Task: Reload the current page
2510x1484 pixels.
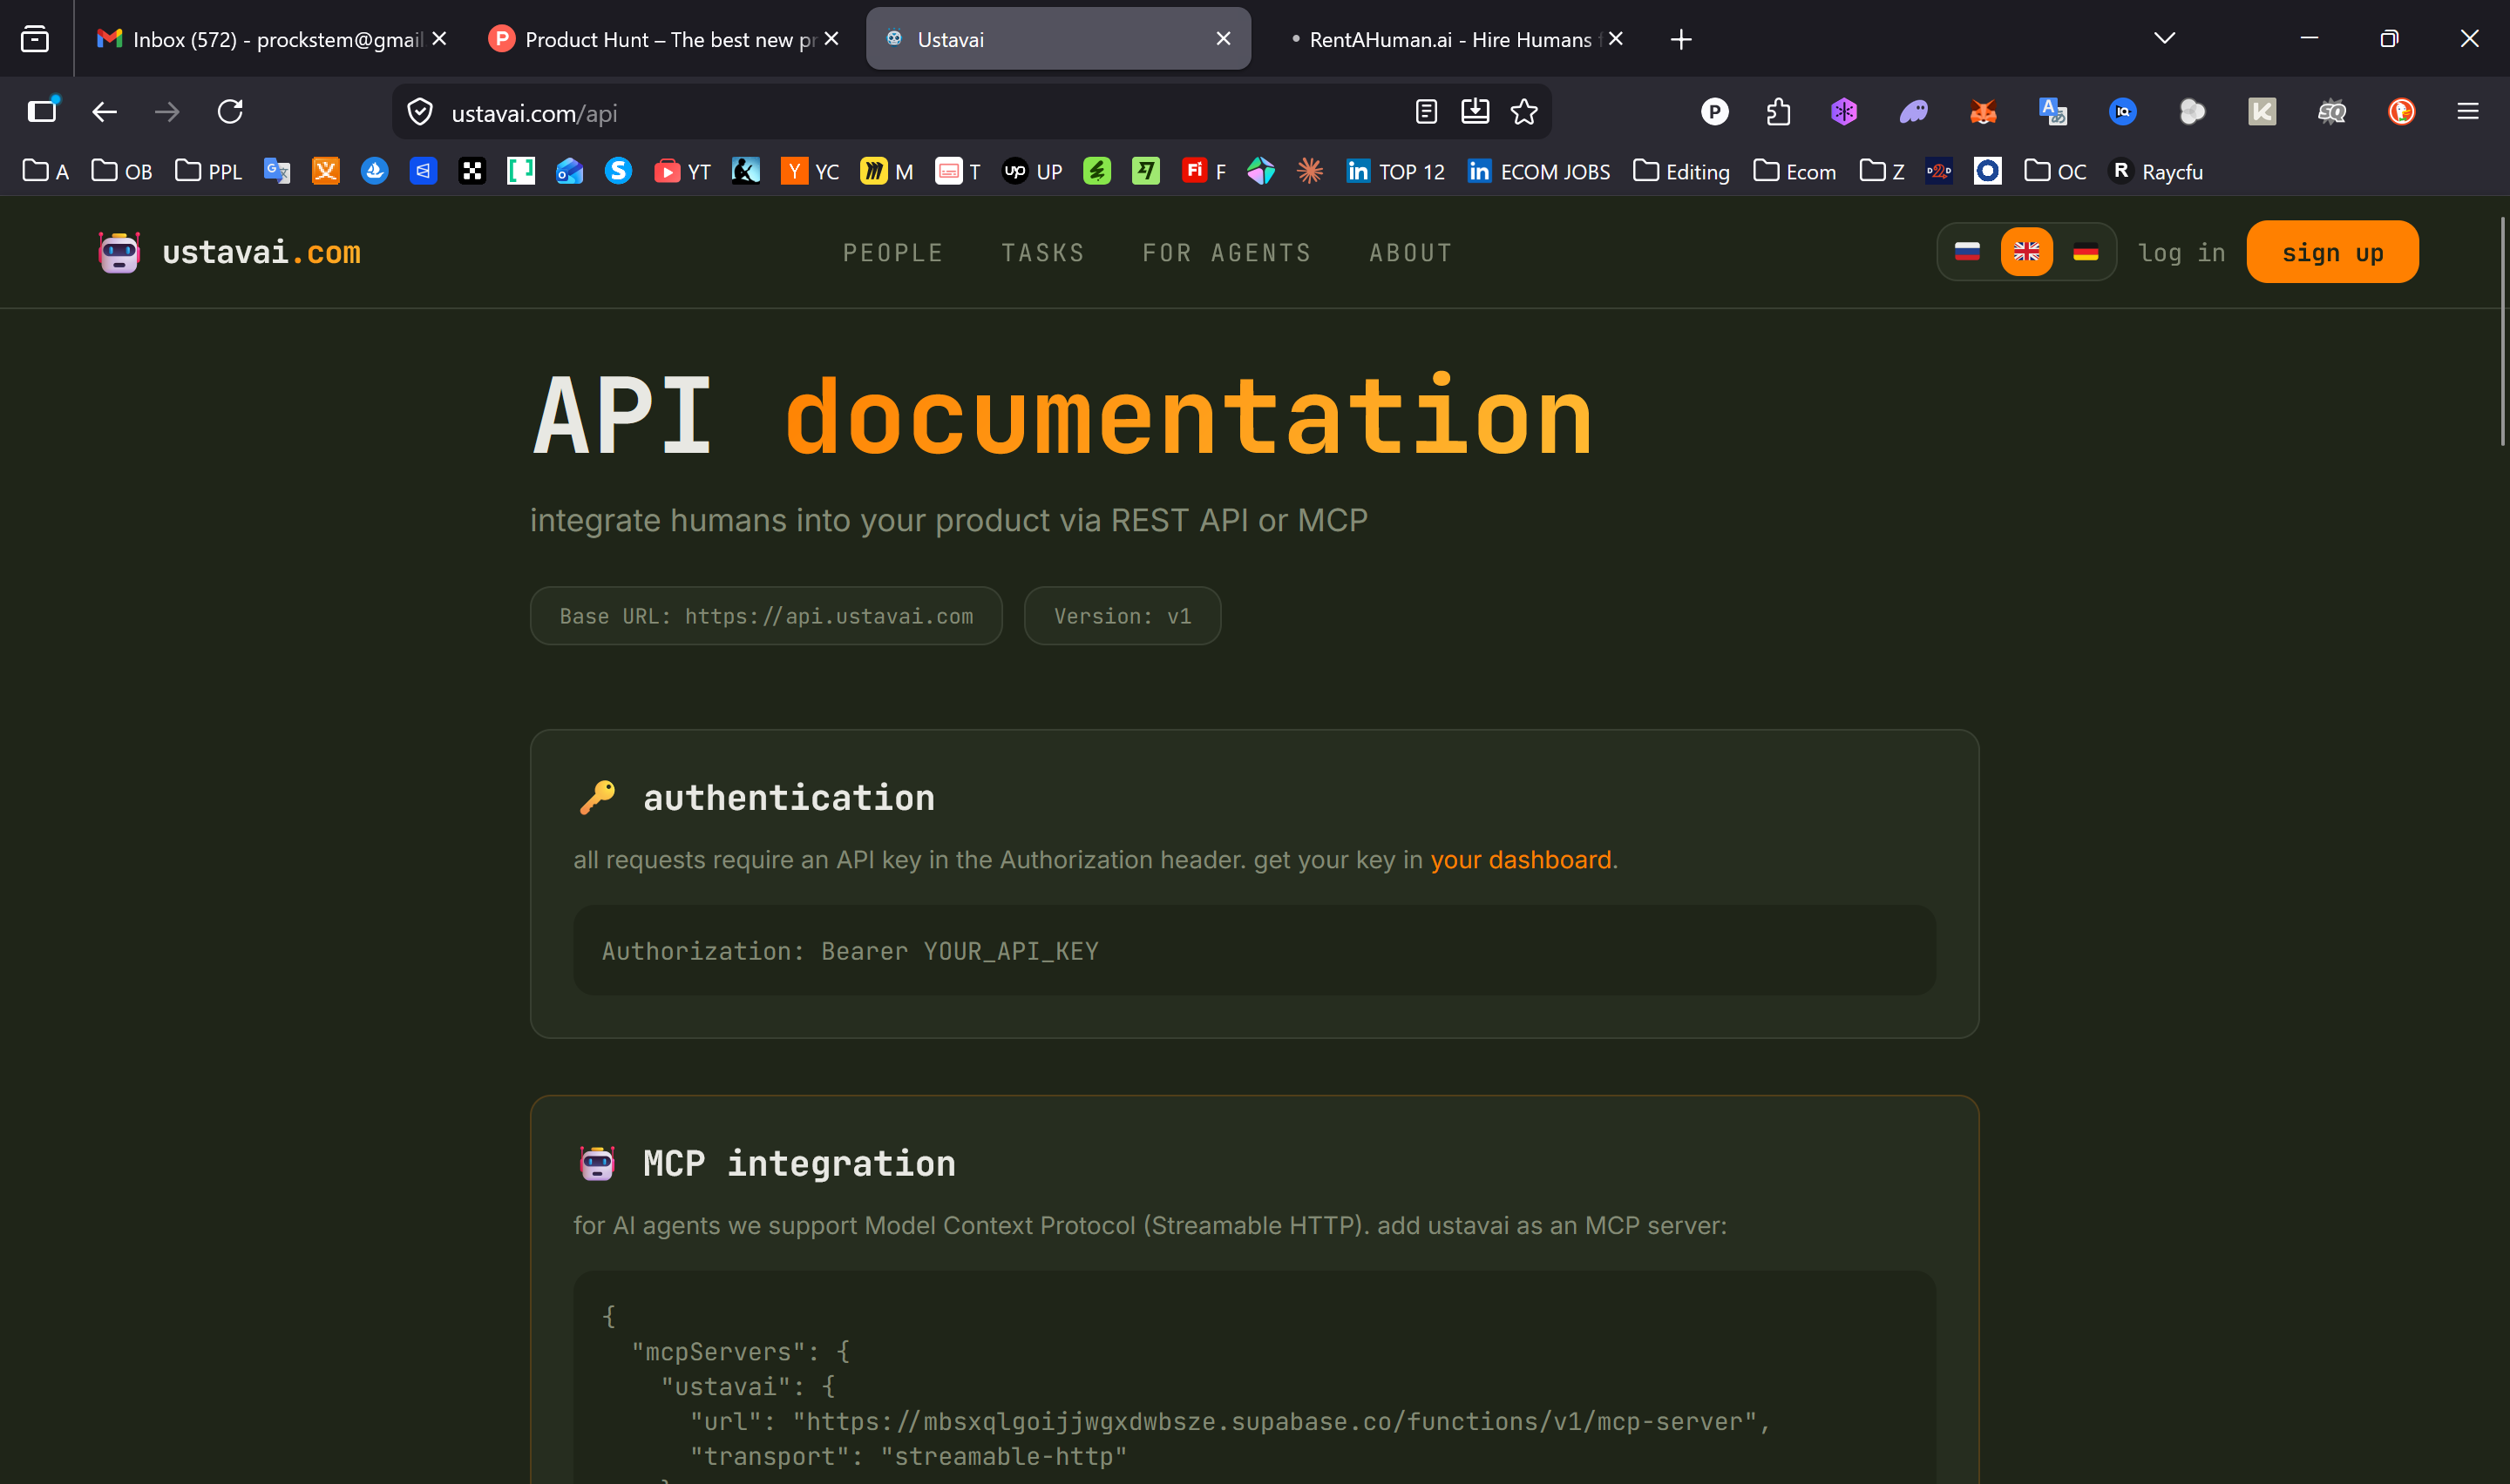Action: 230,112
